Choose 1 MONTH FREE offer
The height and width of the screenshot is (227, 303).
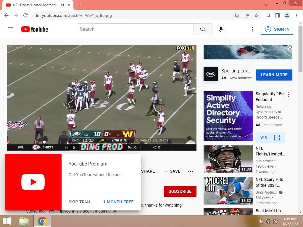click(118, 202)
